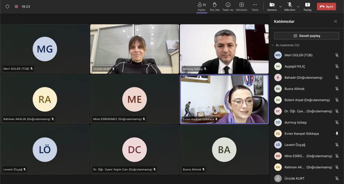Open Tümü more options icon

tap(255, 5)
